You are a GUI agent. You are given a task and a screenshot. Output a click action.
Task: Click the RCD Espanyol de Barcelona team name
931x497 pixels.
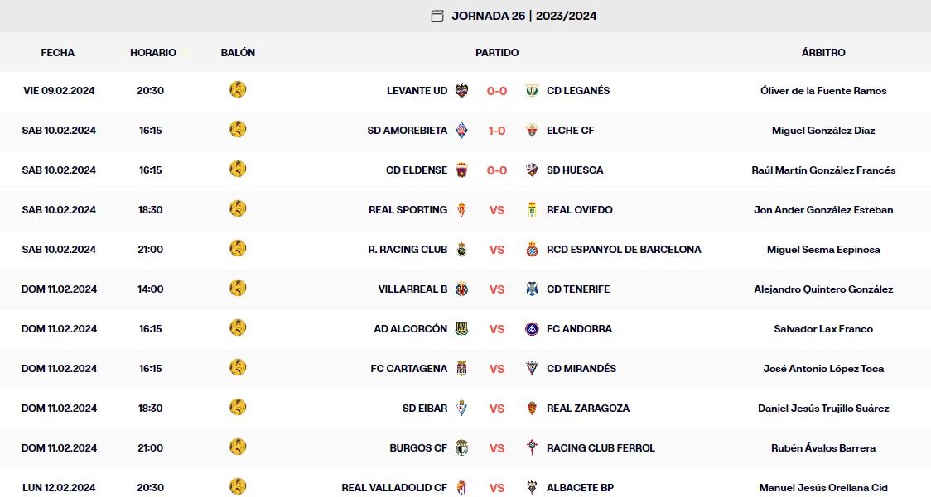point(624,250)
